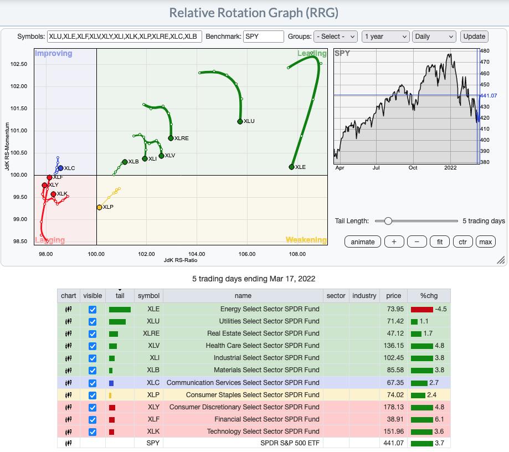Viewport: 509px width, 452px height.
Task: Open the chart icon for XLY row
Action: (x=68, y=407)
